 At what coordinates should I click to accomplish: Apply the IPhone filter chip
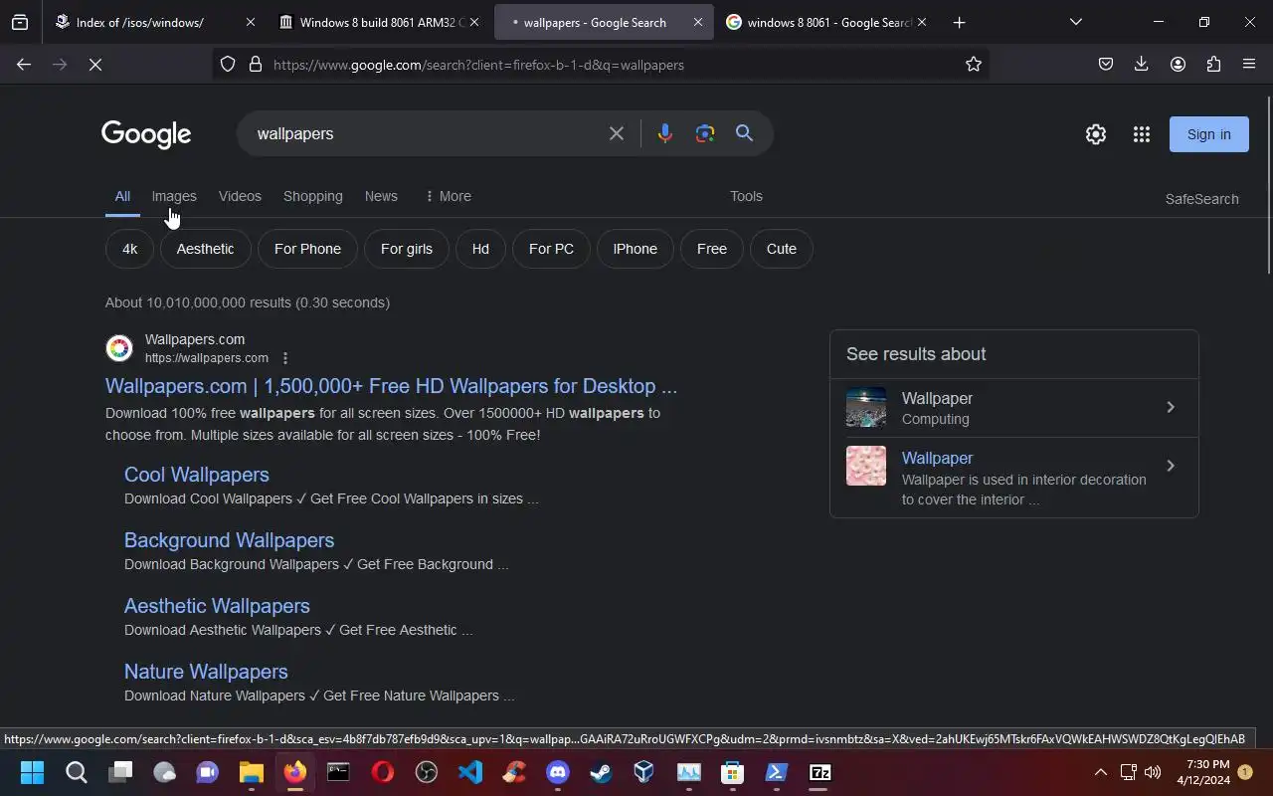point(635,249)
